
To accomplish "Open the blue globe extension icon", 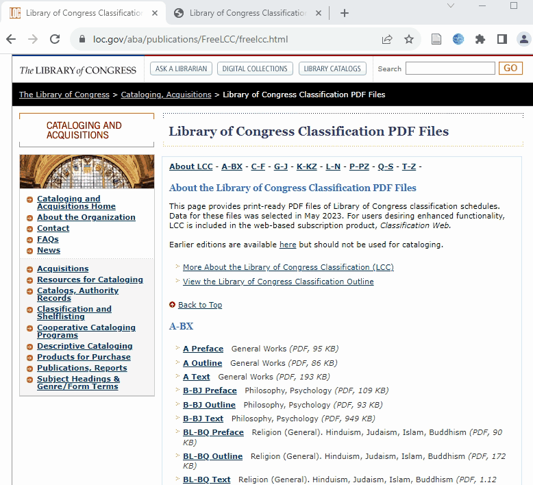I will pyautogui.click(x=458, y=40).
